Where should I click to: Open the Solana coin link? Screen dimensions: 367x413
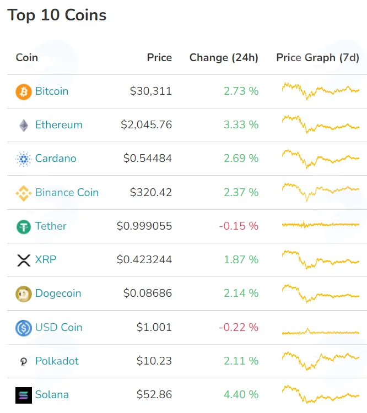coord(52,395)
